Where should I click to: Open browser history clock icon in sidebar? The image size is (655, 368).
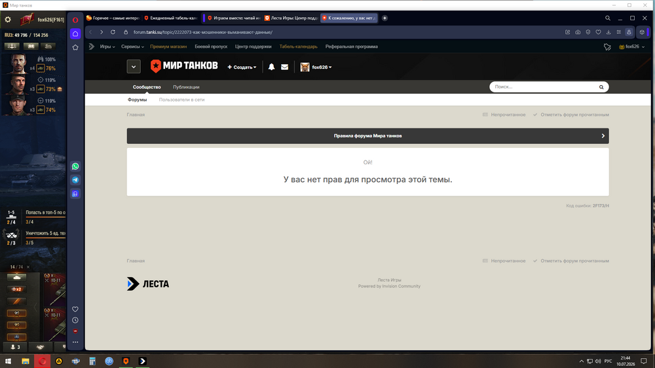click(x=75, y=320)
